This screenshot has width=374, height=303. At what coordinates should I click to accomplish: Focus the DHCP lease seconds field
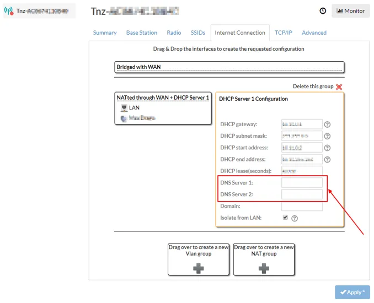click(302, 171)
